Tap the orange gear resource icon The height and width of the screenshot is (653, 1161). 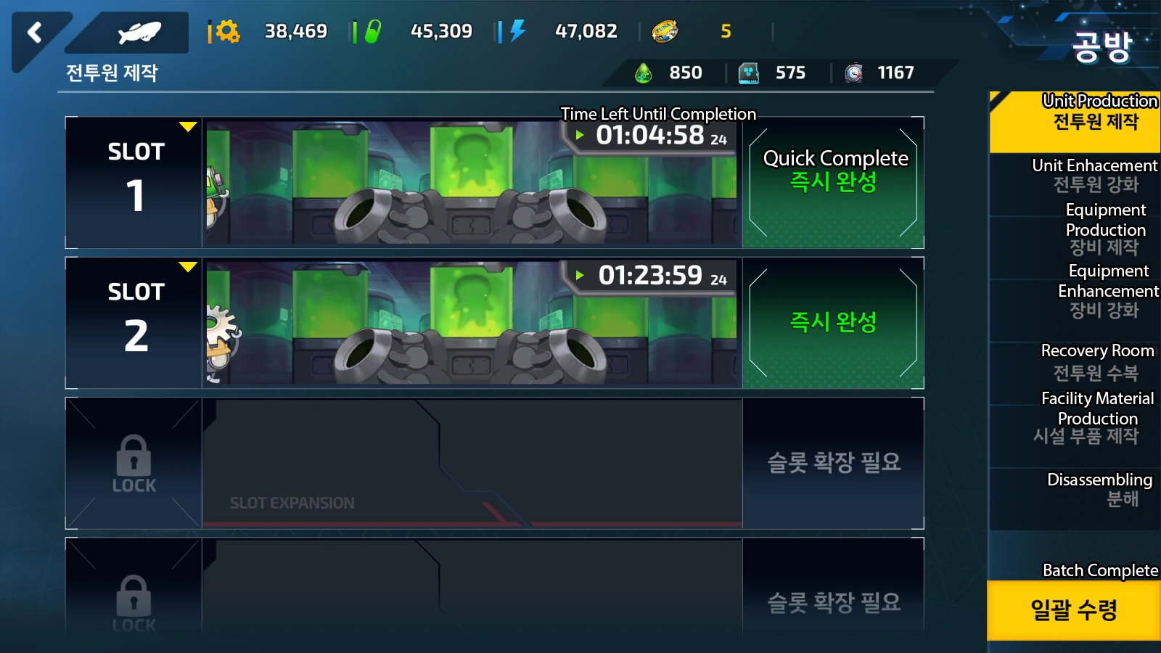(x=227, y=31)
